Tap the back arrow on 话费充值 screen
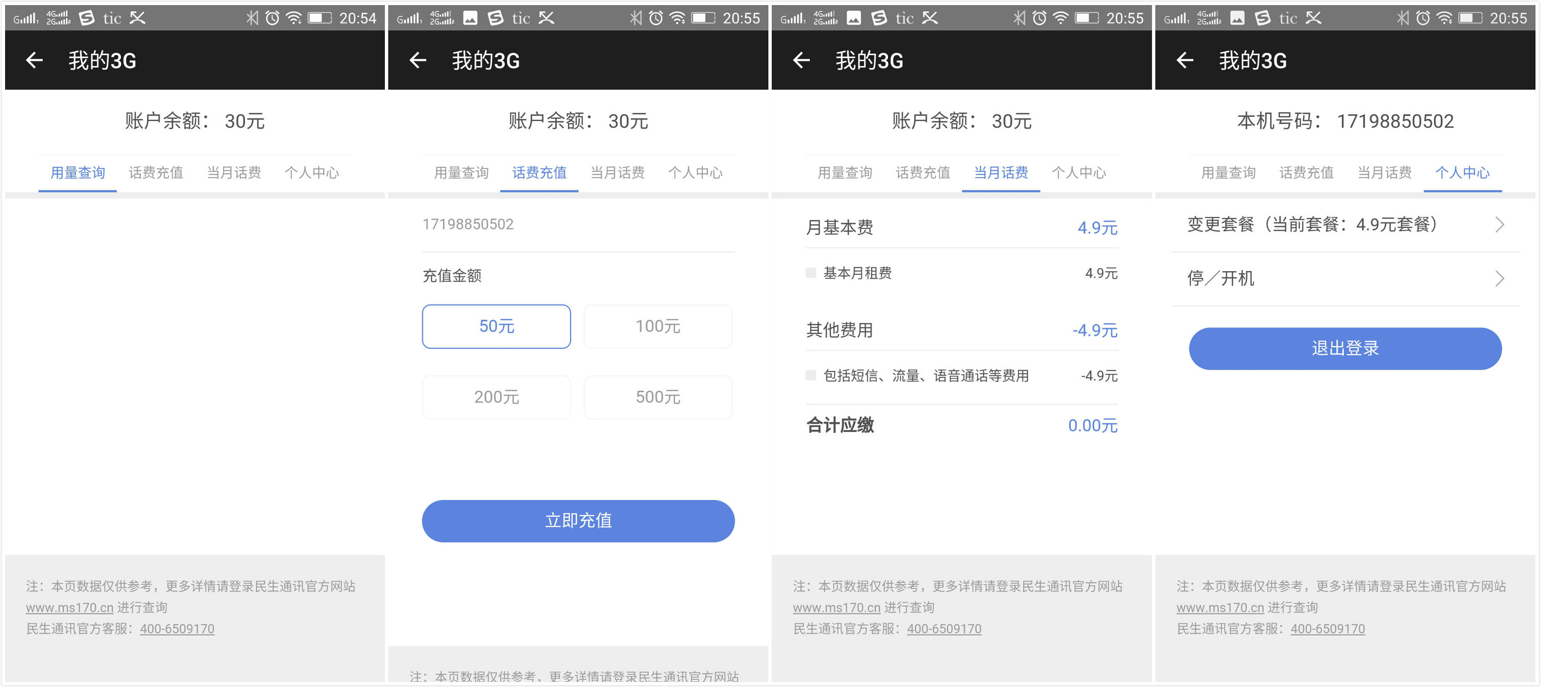1541x687 pixels. point(418,60)
